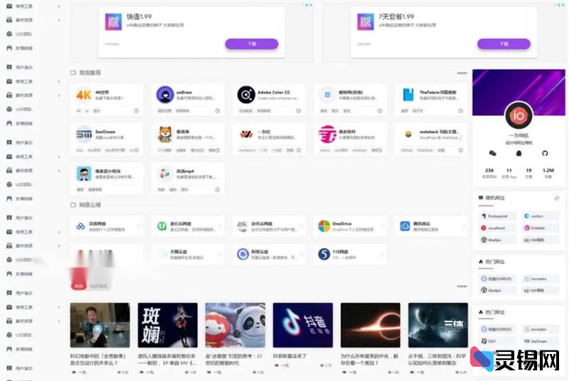Open details icon on TheFuture card
This screenshot has height=381, width=569.
pos(460,111)
